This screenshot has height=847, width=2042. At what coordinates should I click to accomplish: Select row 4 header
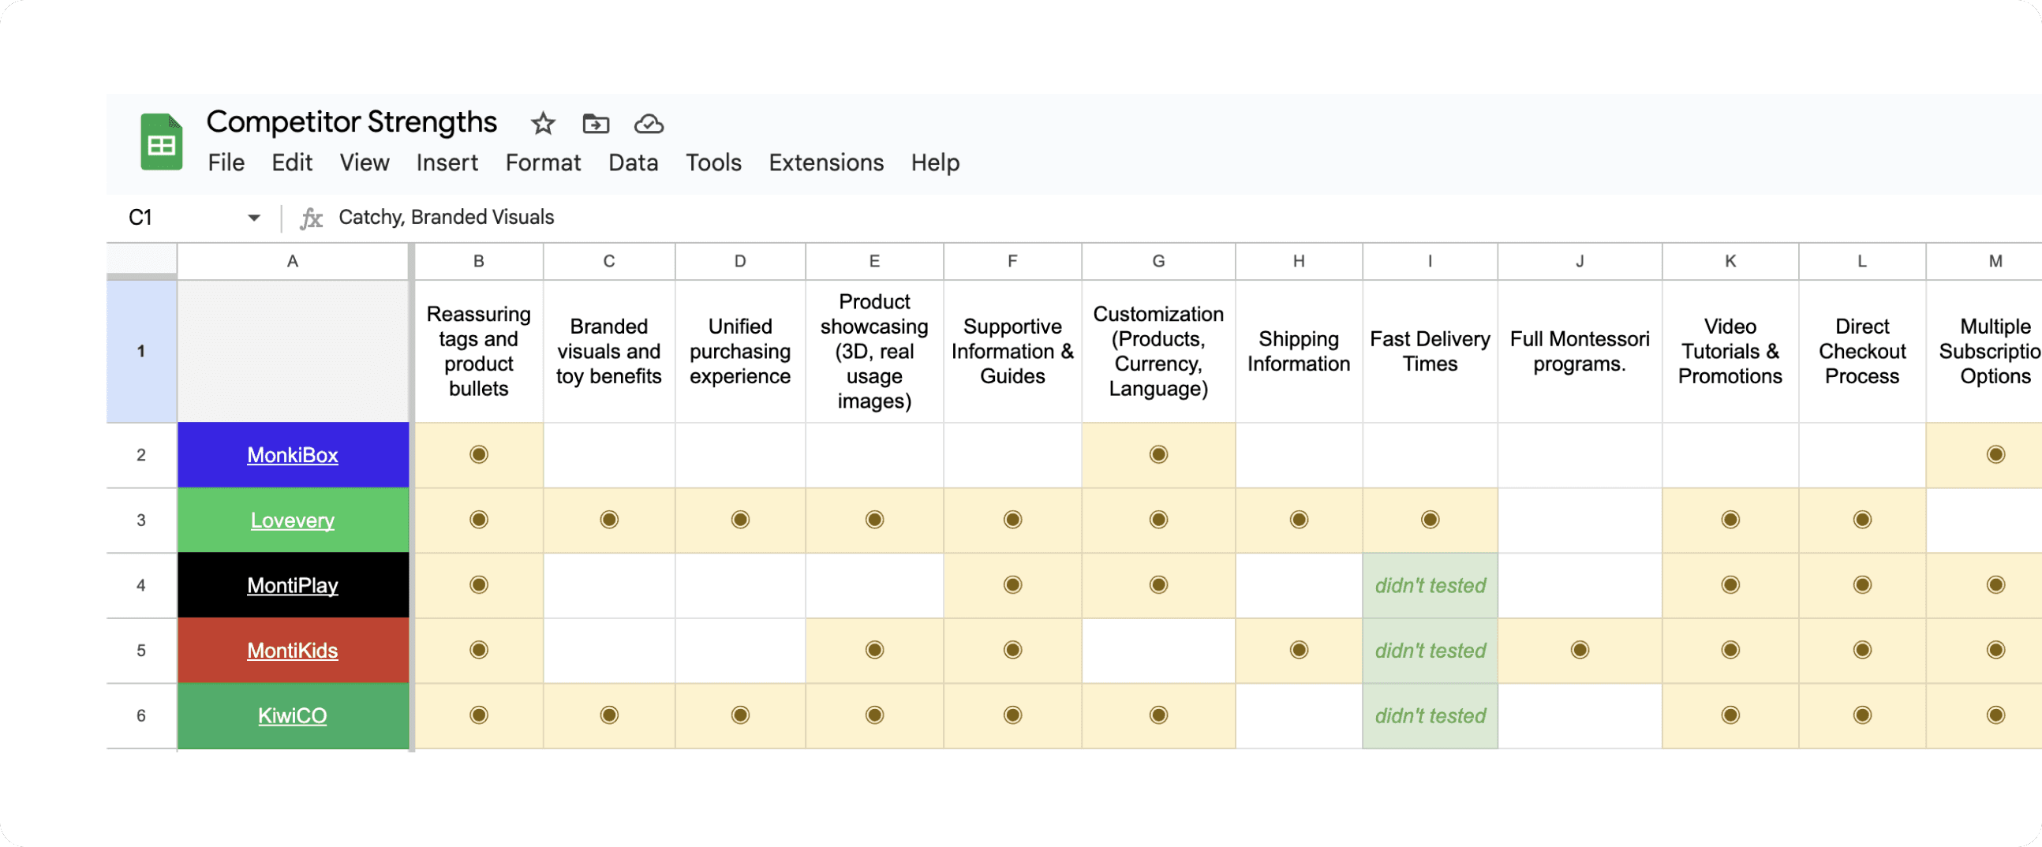pyautogui.click(x=141, y=585)
